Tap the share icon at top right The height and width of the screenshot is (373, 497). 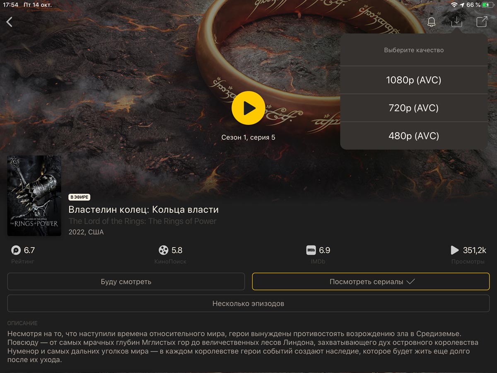[482, 22]
